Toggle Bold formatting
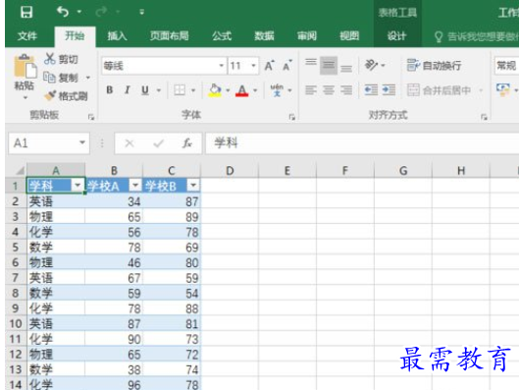The image size is (519, 390). (110, 90)
